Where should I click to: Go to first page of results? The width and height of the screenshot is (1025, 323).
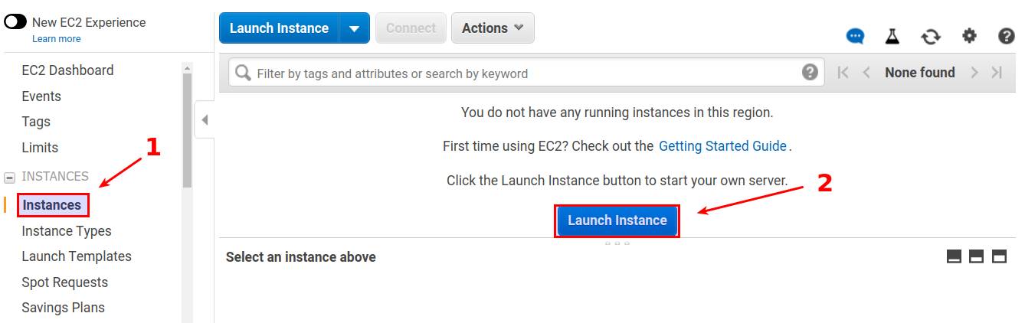[x=843, y=73]
